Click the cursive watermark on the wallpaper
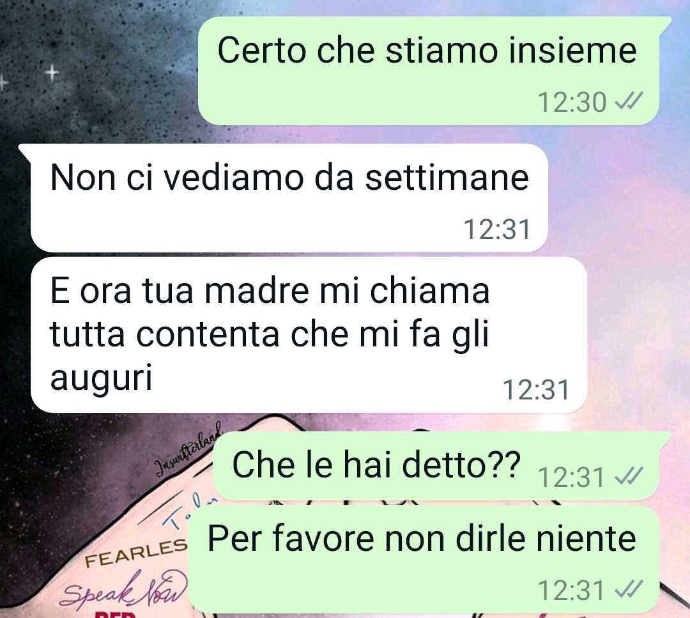The width and height of the screenshot is (690, 618). tap(188, 449)
